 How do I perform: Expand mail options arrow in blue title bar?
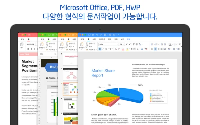pos(116,35)
